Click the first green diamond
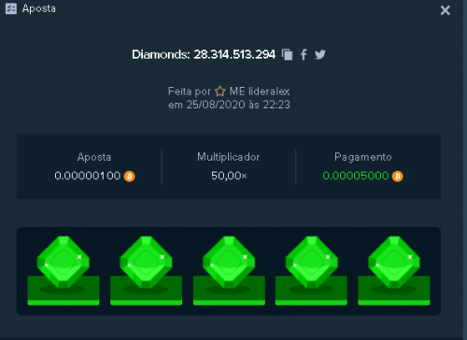Viewport: 467px width, 340px height. pyautogui.click(x=64, y=262)
